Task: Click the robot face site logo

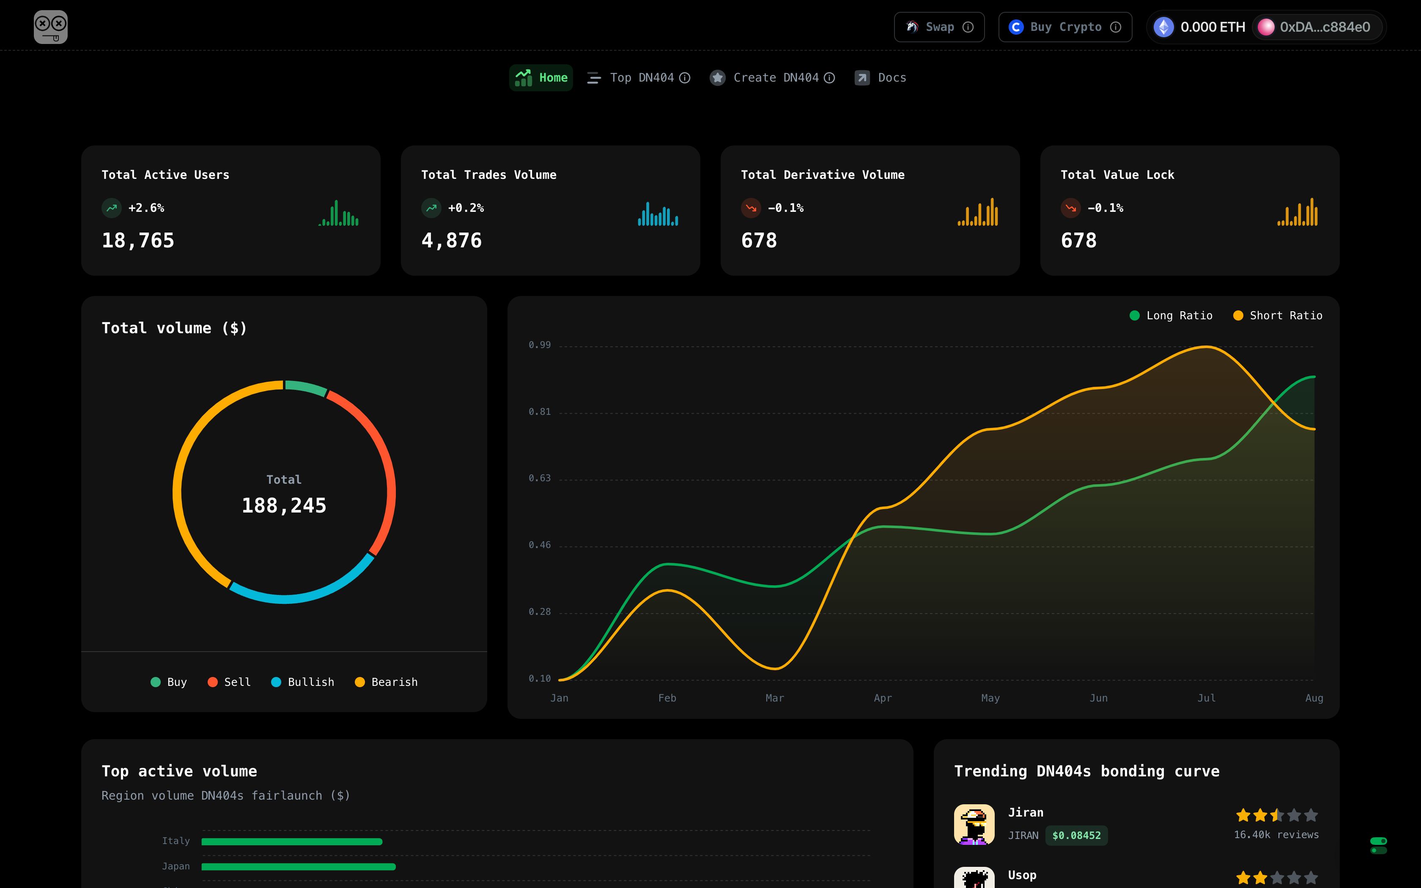Action: [50, 27]
